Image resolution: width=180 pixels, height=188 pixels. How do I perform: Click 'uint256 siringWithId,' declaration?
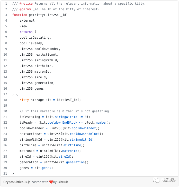point(39,60)
